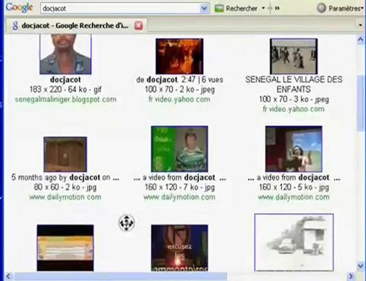Click the vertical scrollbar up arrow
Viewport: 366px width, 281px height.
point(361,39)
